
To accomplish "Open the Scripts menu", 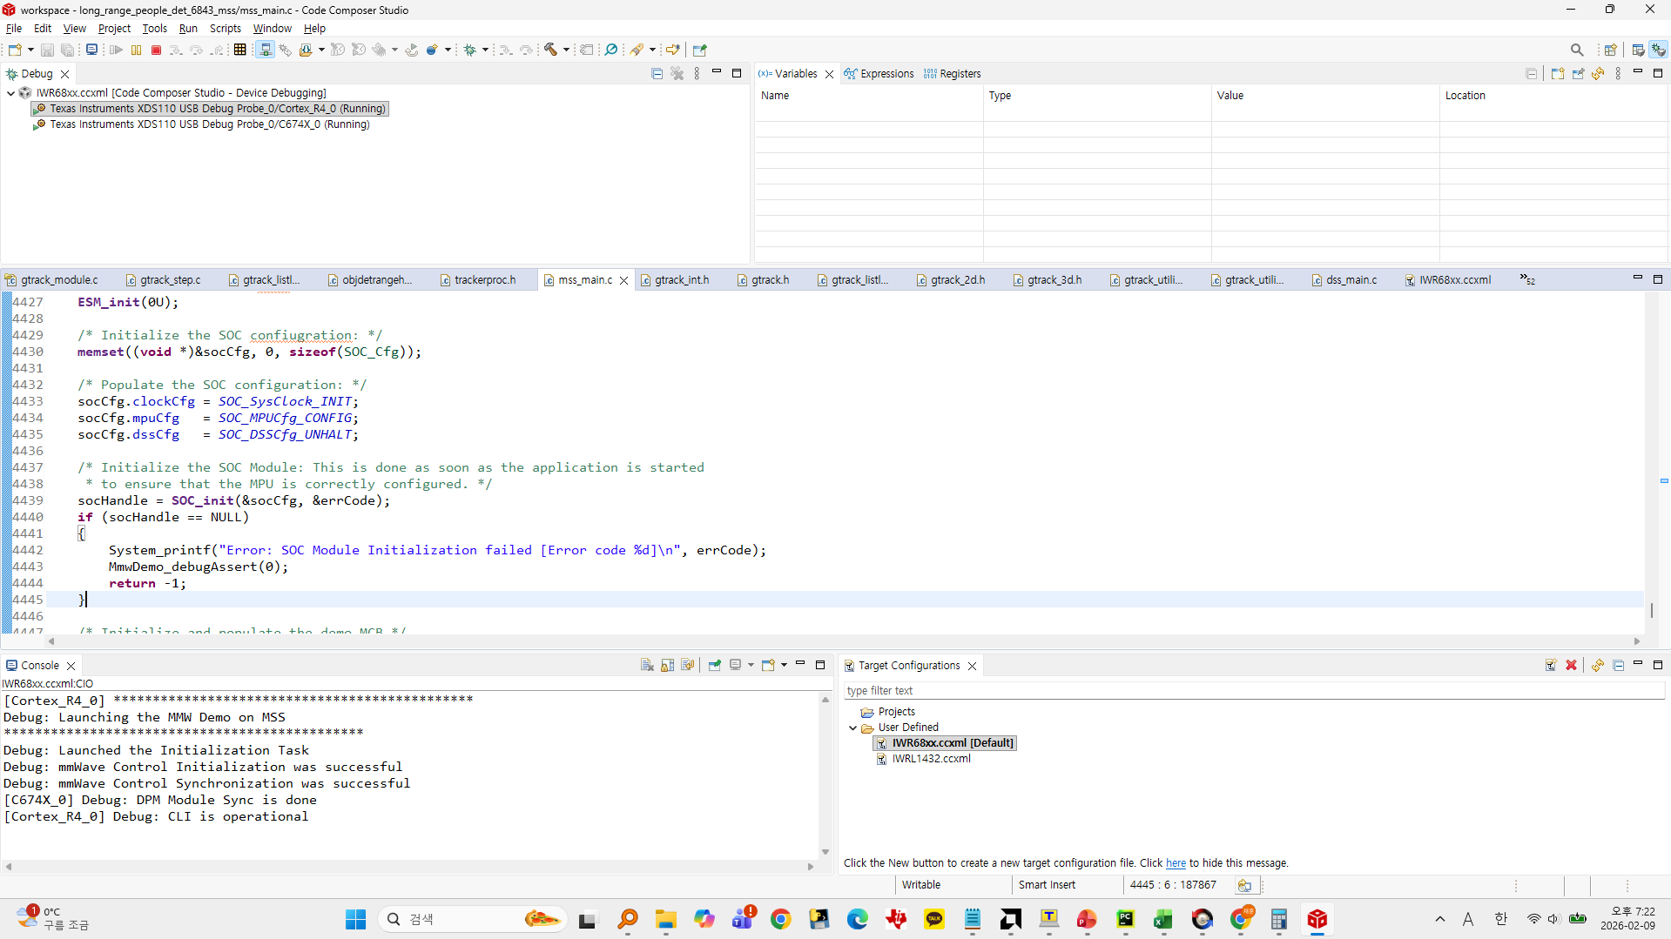I will (226, 29).
